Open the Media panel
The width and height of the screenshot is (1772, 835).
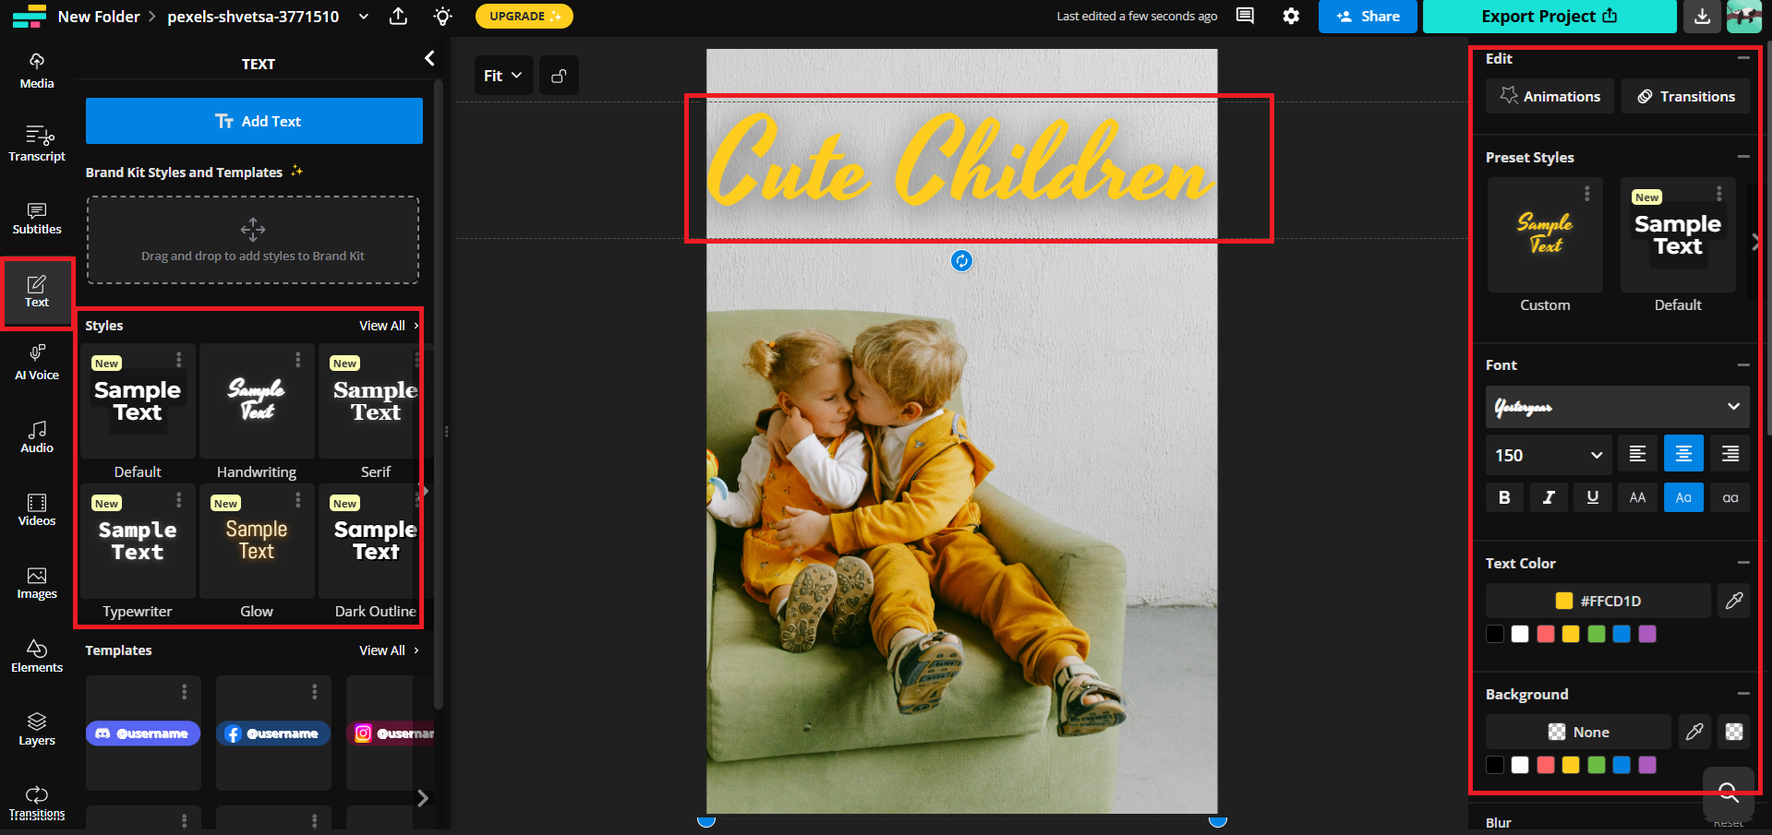[x=36, y=69]
